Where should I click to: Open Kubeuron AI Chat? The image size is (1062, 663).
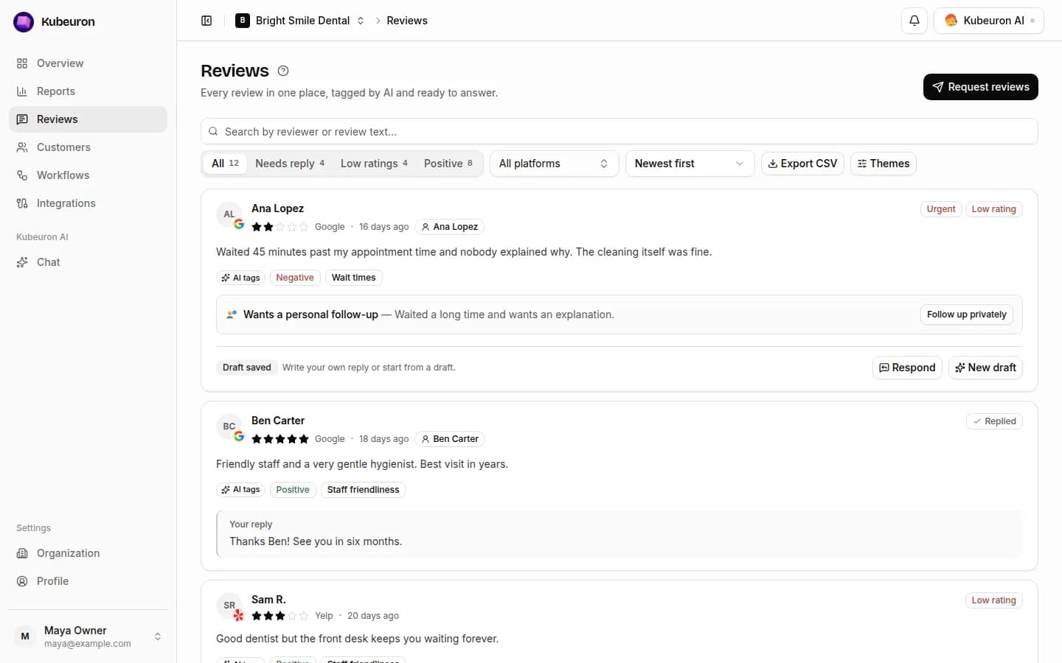click(88, 262)
